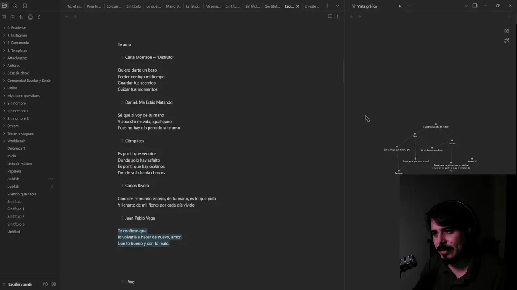Switch to the 'La felici...' tab
Image resolution: width=517 pixels, height=290 pixels.
(193, 6)
